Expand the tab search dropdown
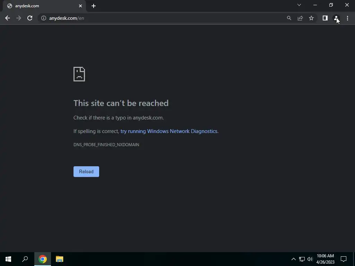355x266 pixels. [299, 5]
